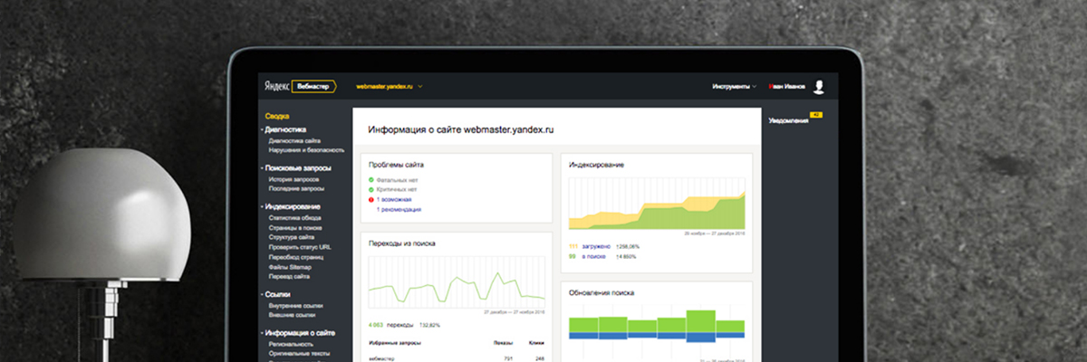Screen dimensions: 1087x362
Task: Open Внутренние ссылки page
Action: 295,306
